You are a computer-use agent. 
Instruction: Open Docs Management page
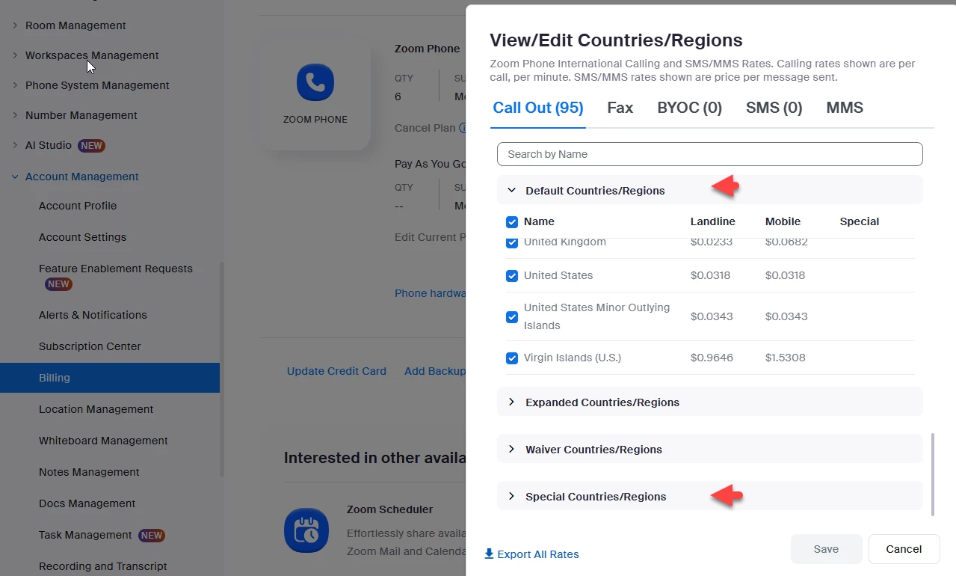(x=88, y=503)
